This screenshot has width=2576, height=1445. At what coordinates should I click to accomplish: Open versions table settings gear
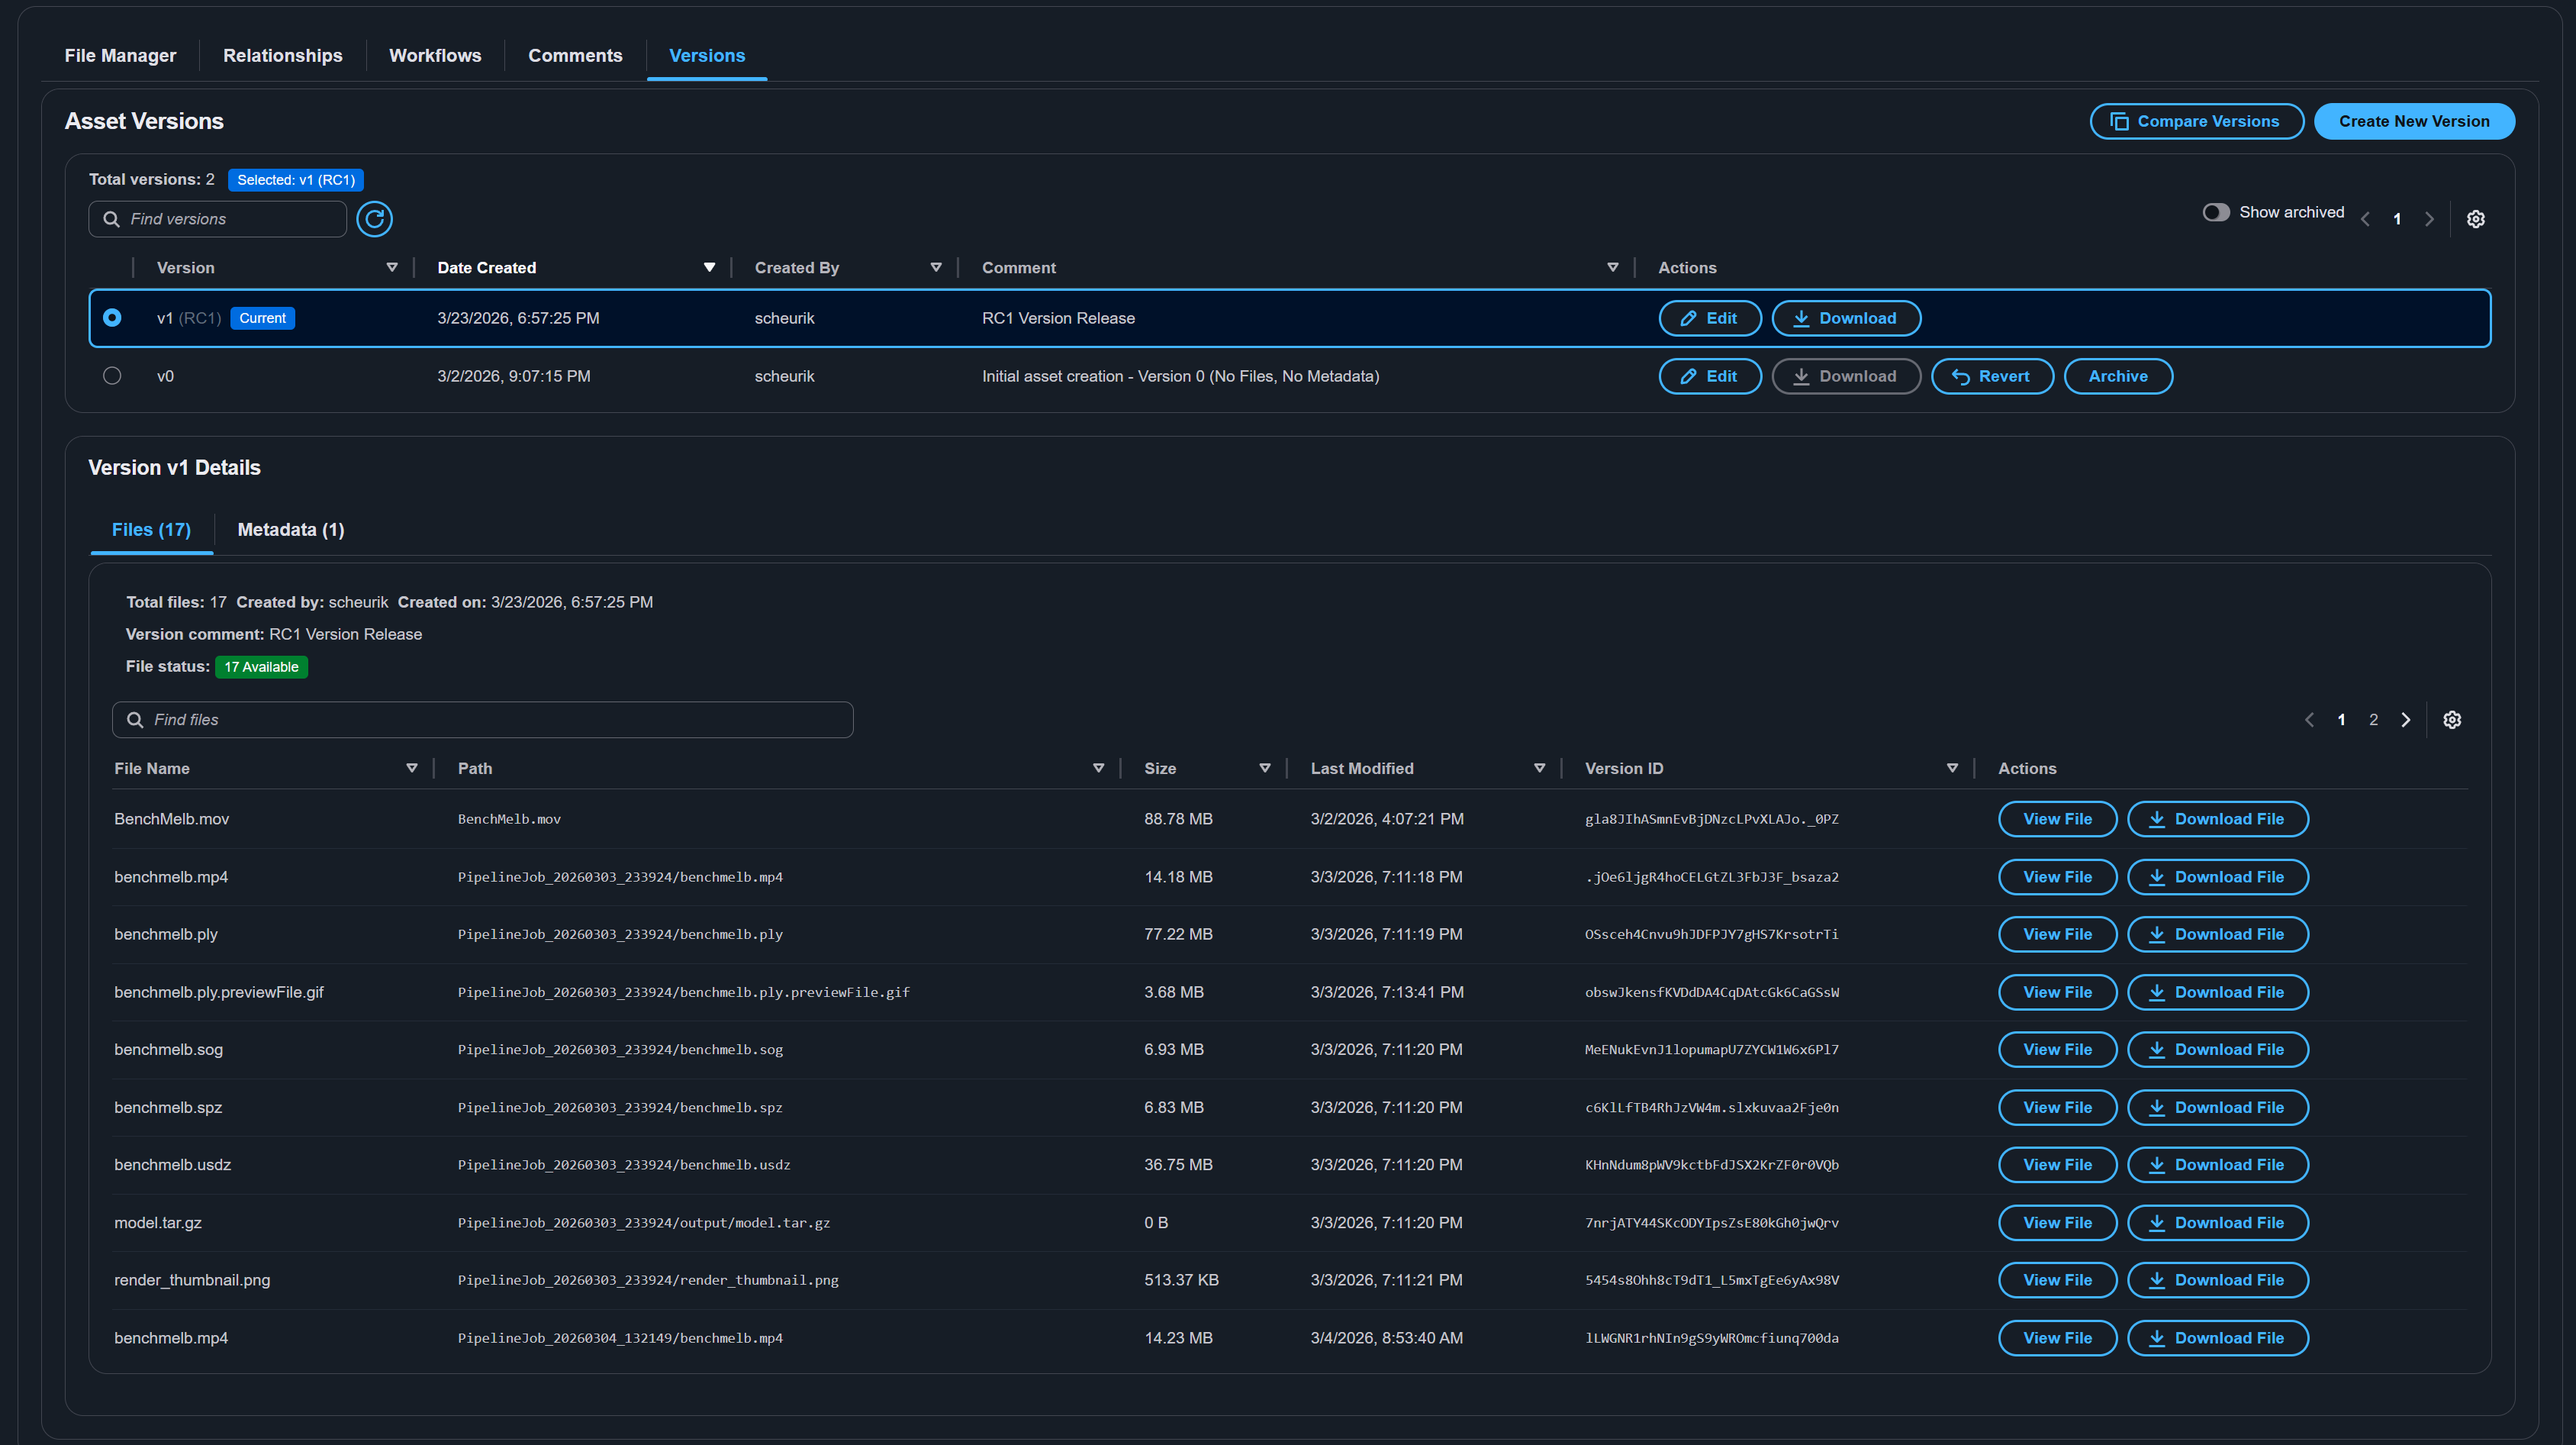[2475, 218]
